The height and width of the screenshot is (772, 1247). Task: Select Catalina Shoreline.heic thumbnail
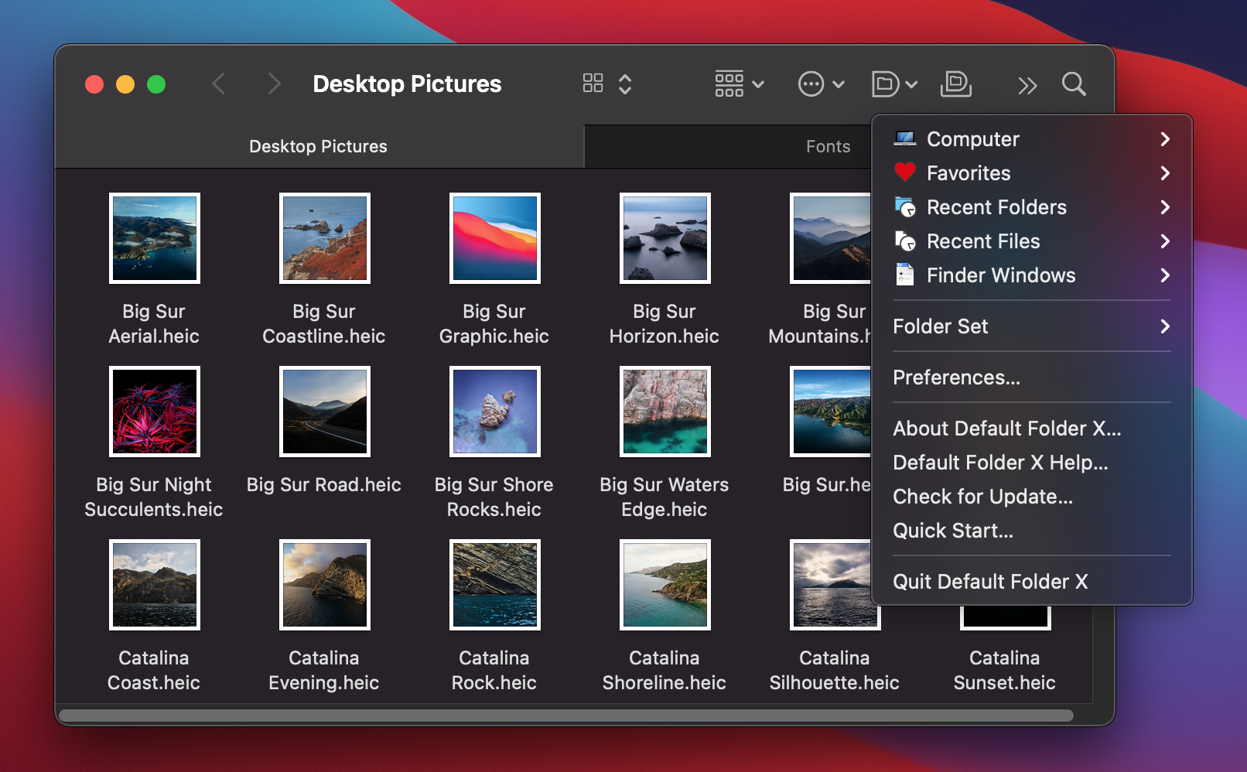(x=665, y=585)
